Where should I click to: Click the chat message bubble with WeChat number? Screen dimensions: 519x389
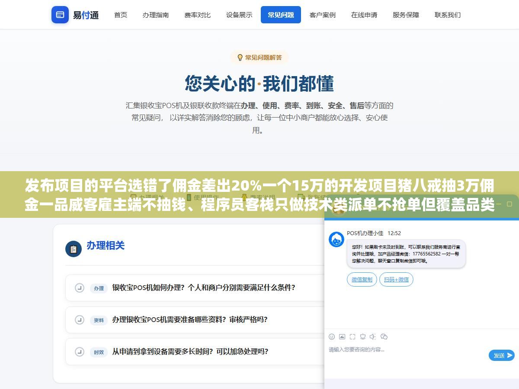coord(406,254)
